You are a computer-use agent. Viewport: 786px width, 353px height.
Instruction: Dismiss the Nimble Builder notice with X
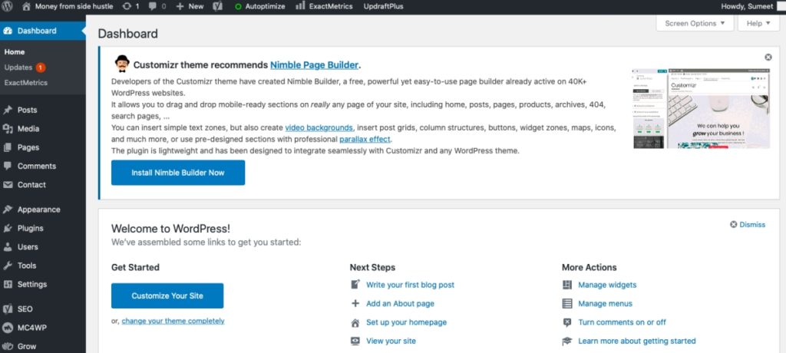coord(768,57)
